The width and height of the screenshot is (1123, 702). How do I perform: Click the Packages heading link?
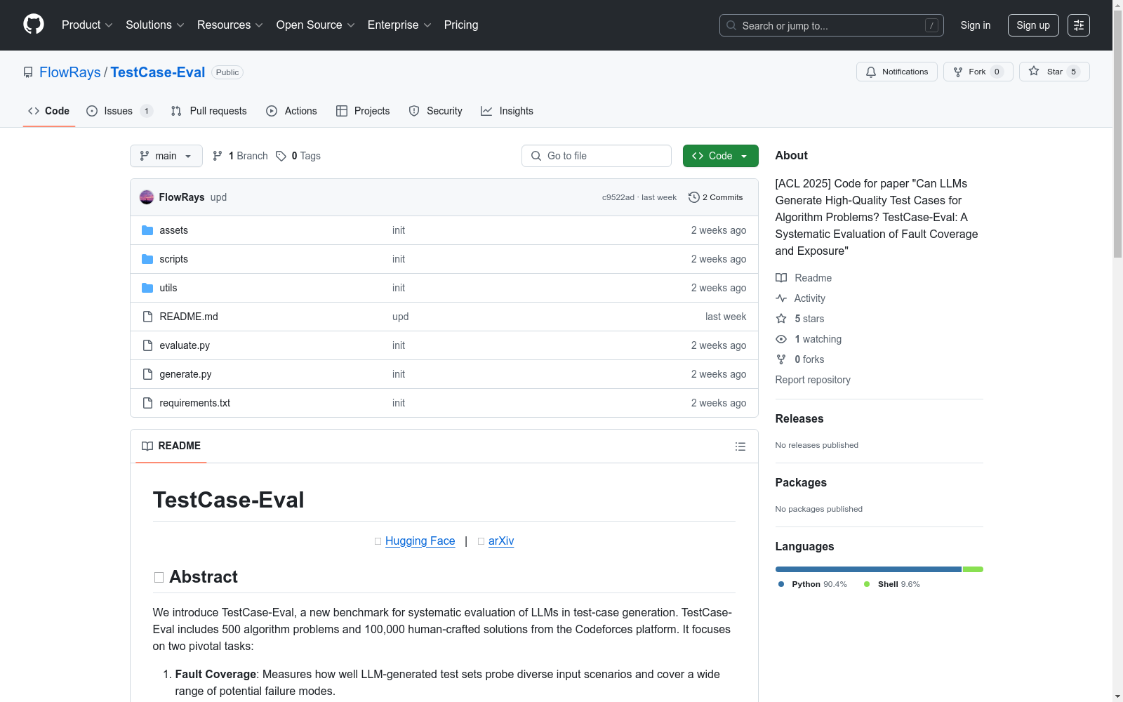[x=801, y=482]
